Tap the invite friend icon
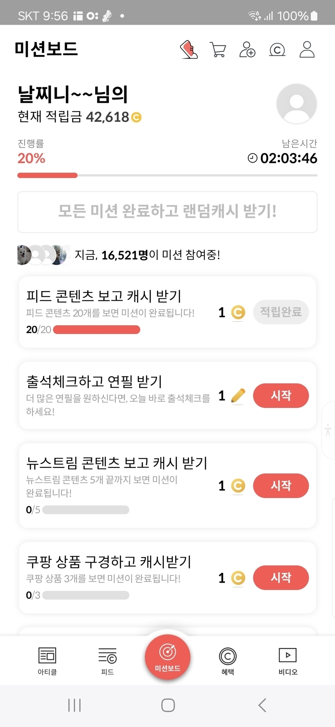This screenshot has width=335, height=727. point(247,50)
